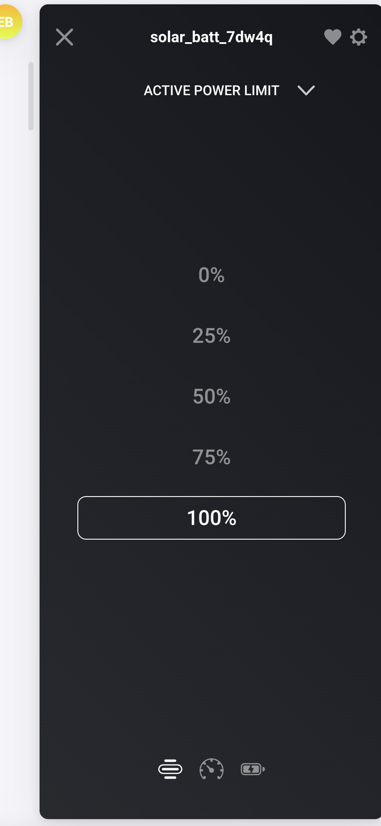Viewport: 381px width, 826px height.
Task: Open the battery charging icon view
Action: point(252,769)
